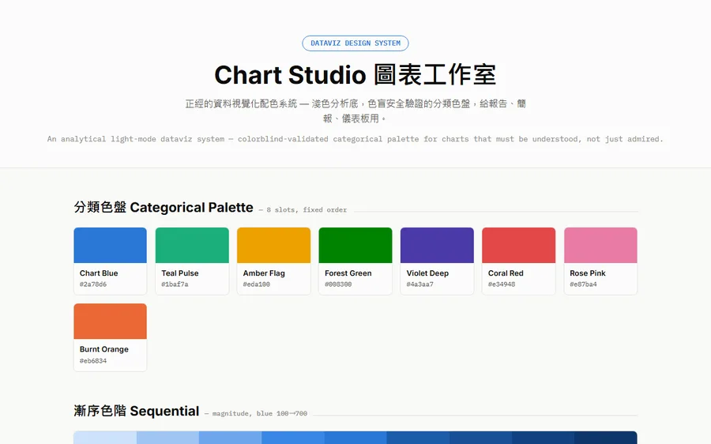
Task: Click the 'Rose Pink' name label
Action: (x=588, y=273)
